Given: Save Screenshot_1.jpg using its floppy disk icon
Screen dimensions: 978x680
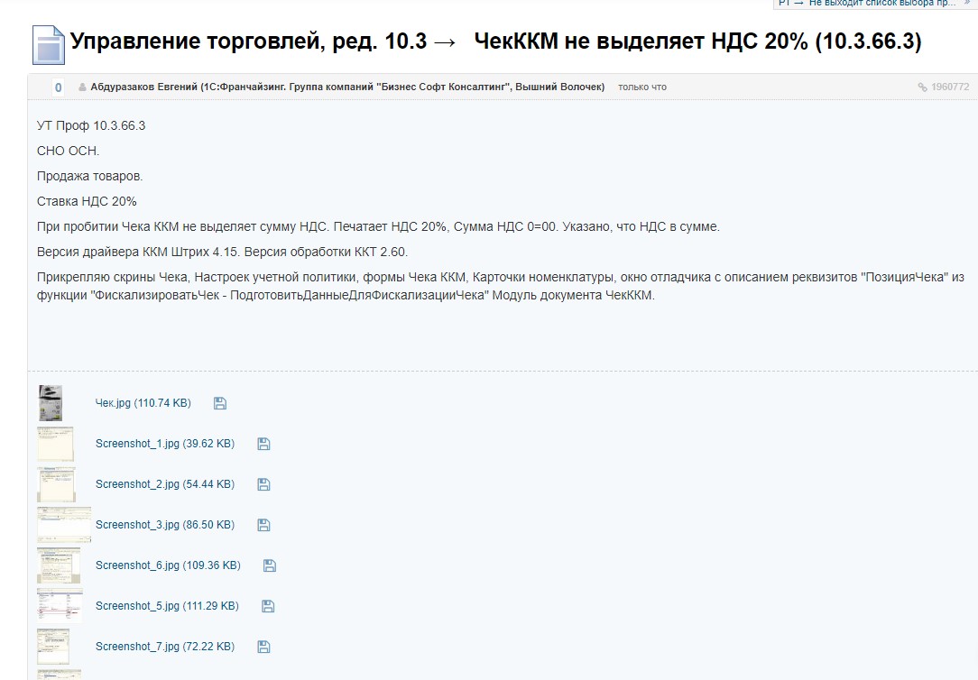Looking at the screenshot, I should tap(263, 444).
